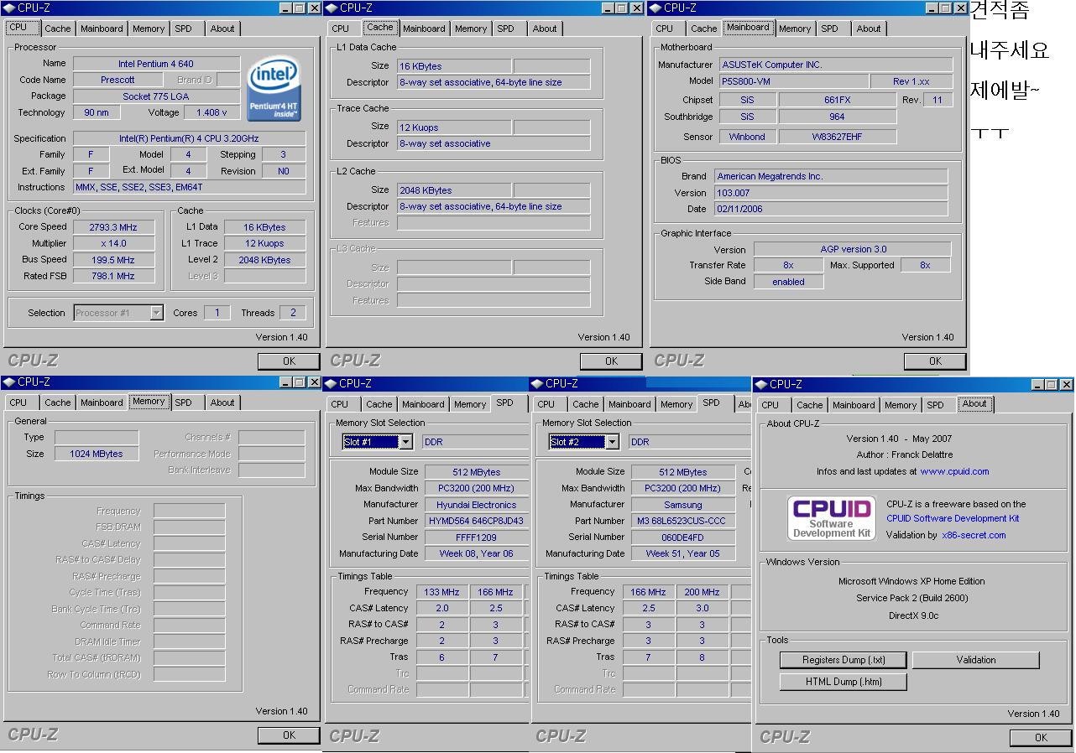Click the memory Size 1024 MBytes field
The image size is (1076, 753).
tap(97, 454)
